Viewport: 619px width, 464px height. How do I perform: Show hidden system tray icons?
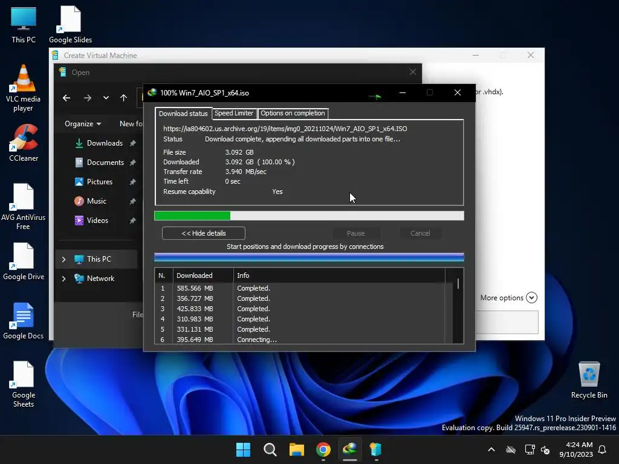point(491,449)
